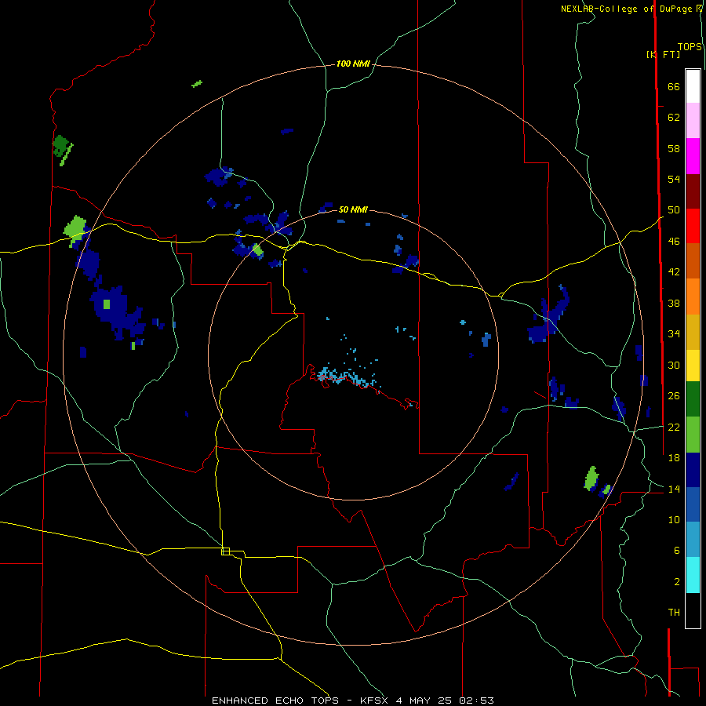706x706 pixels.
Task: Click the 46 legend value label
Action: pyautogui.click(x=674, y=242)
